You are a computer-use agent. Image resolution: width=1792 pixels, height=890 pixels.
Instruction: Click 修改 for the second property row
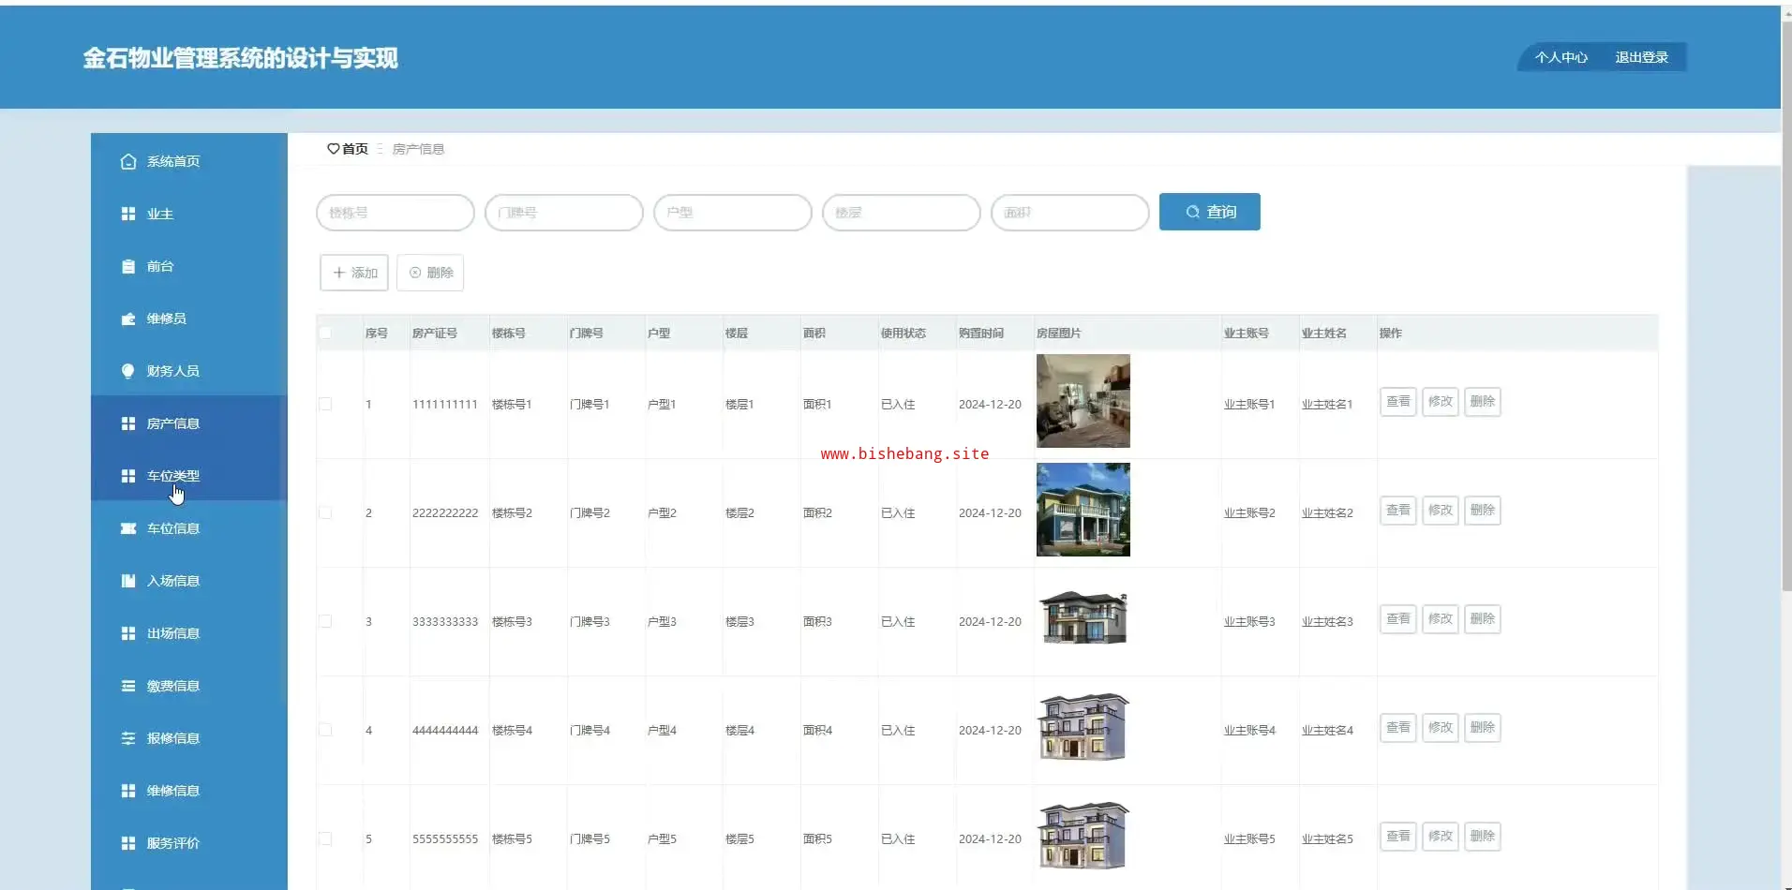point(1440,511)
